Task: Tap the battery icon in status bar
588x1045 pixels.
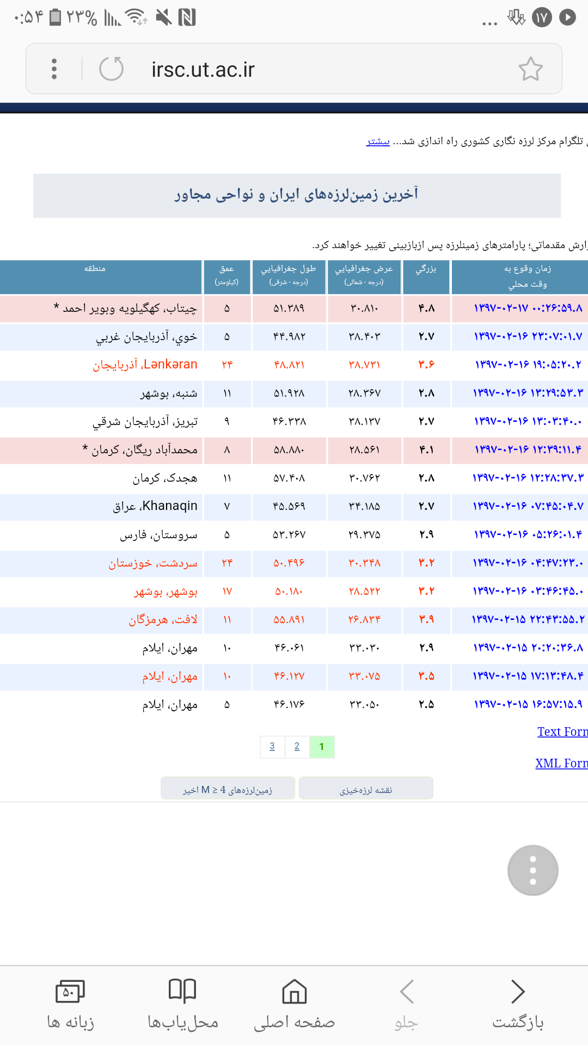Action: [55, 17]
